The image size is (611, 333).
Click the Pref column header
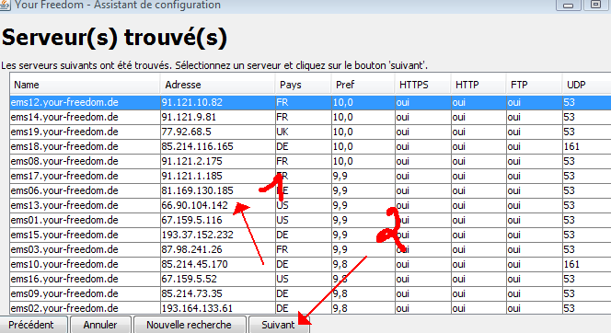coord(363,85)
